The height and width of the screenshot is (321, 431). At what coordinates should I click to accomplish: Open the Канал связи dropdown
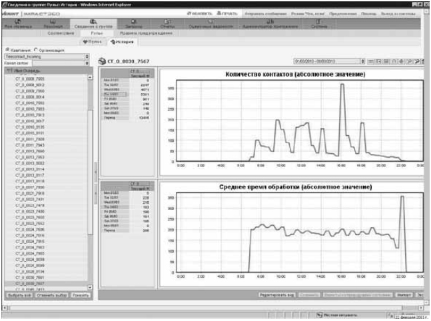[61, 63]
